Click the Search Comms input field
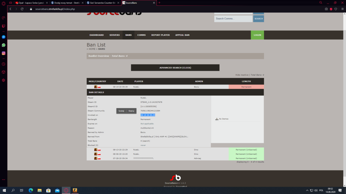Screen dimensions: 346x194 (x=233, y=19)
